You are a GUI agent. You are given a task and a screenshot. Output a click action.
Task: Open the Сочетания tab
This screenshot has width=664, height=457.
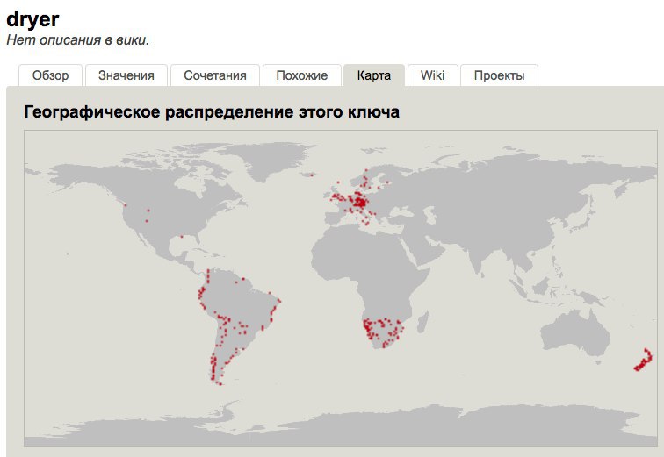(214, 75)
